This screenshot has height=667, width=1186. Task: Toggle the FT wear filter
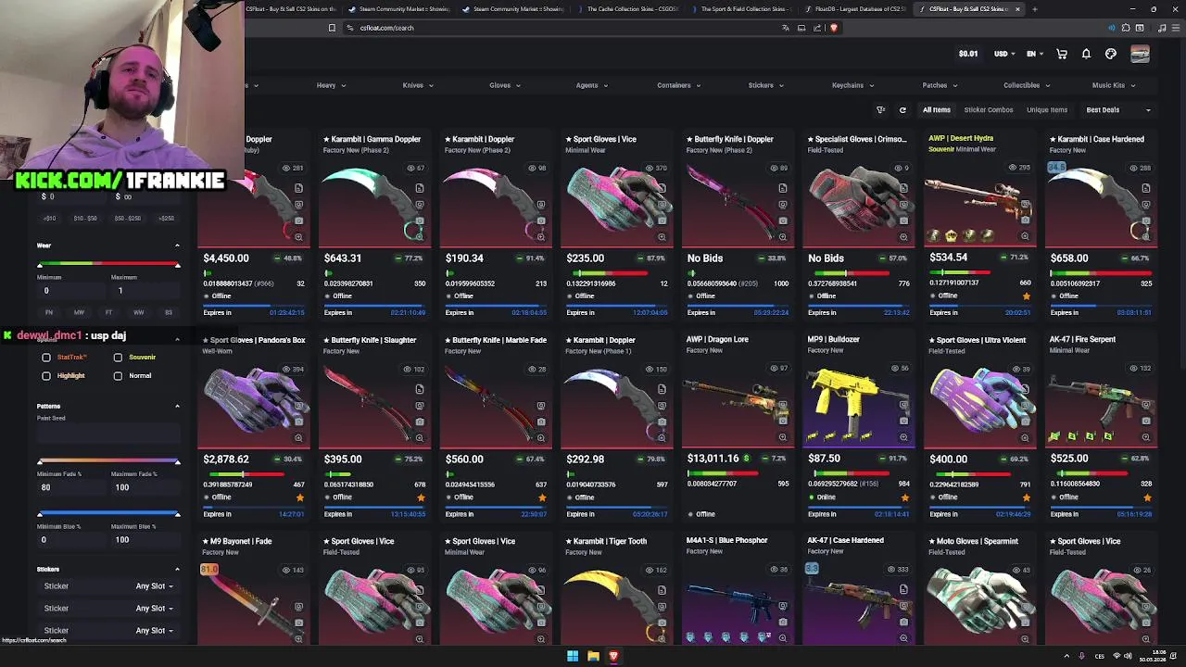click(108, 313)
